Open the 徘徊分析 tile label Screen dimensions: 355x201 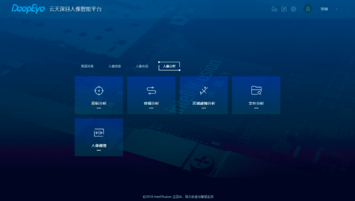pyautogui.click(x=151, y=103)
